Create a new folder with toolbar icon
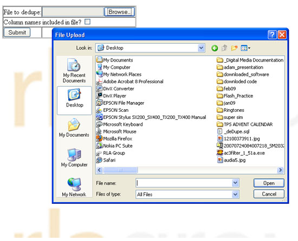298x241 pixels. [x=234, y=48]
